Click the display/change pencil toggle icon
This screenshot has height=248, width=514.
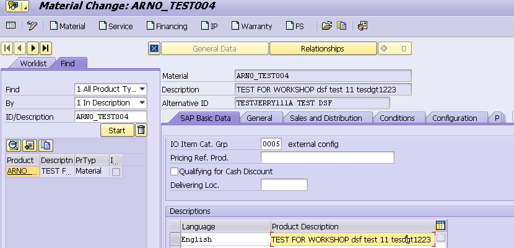coord(32,26)
